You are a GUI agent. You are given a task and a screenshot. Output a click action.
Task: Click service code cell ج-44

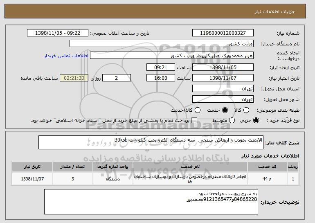pyautogui.click(x=267, y=179)
